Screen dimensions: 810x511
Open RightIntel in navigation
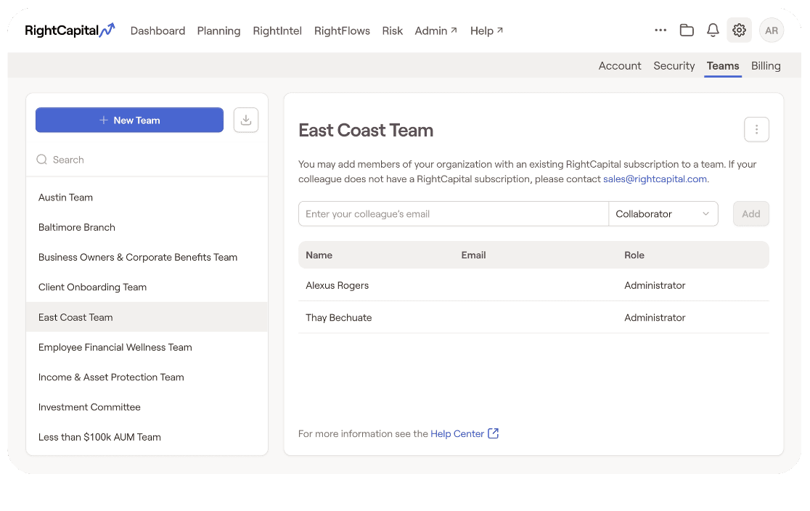(277, 31)
